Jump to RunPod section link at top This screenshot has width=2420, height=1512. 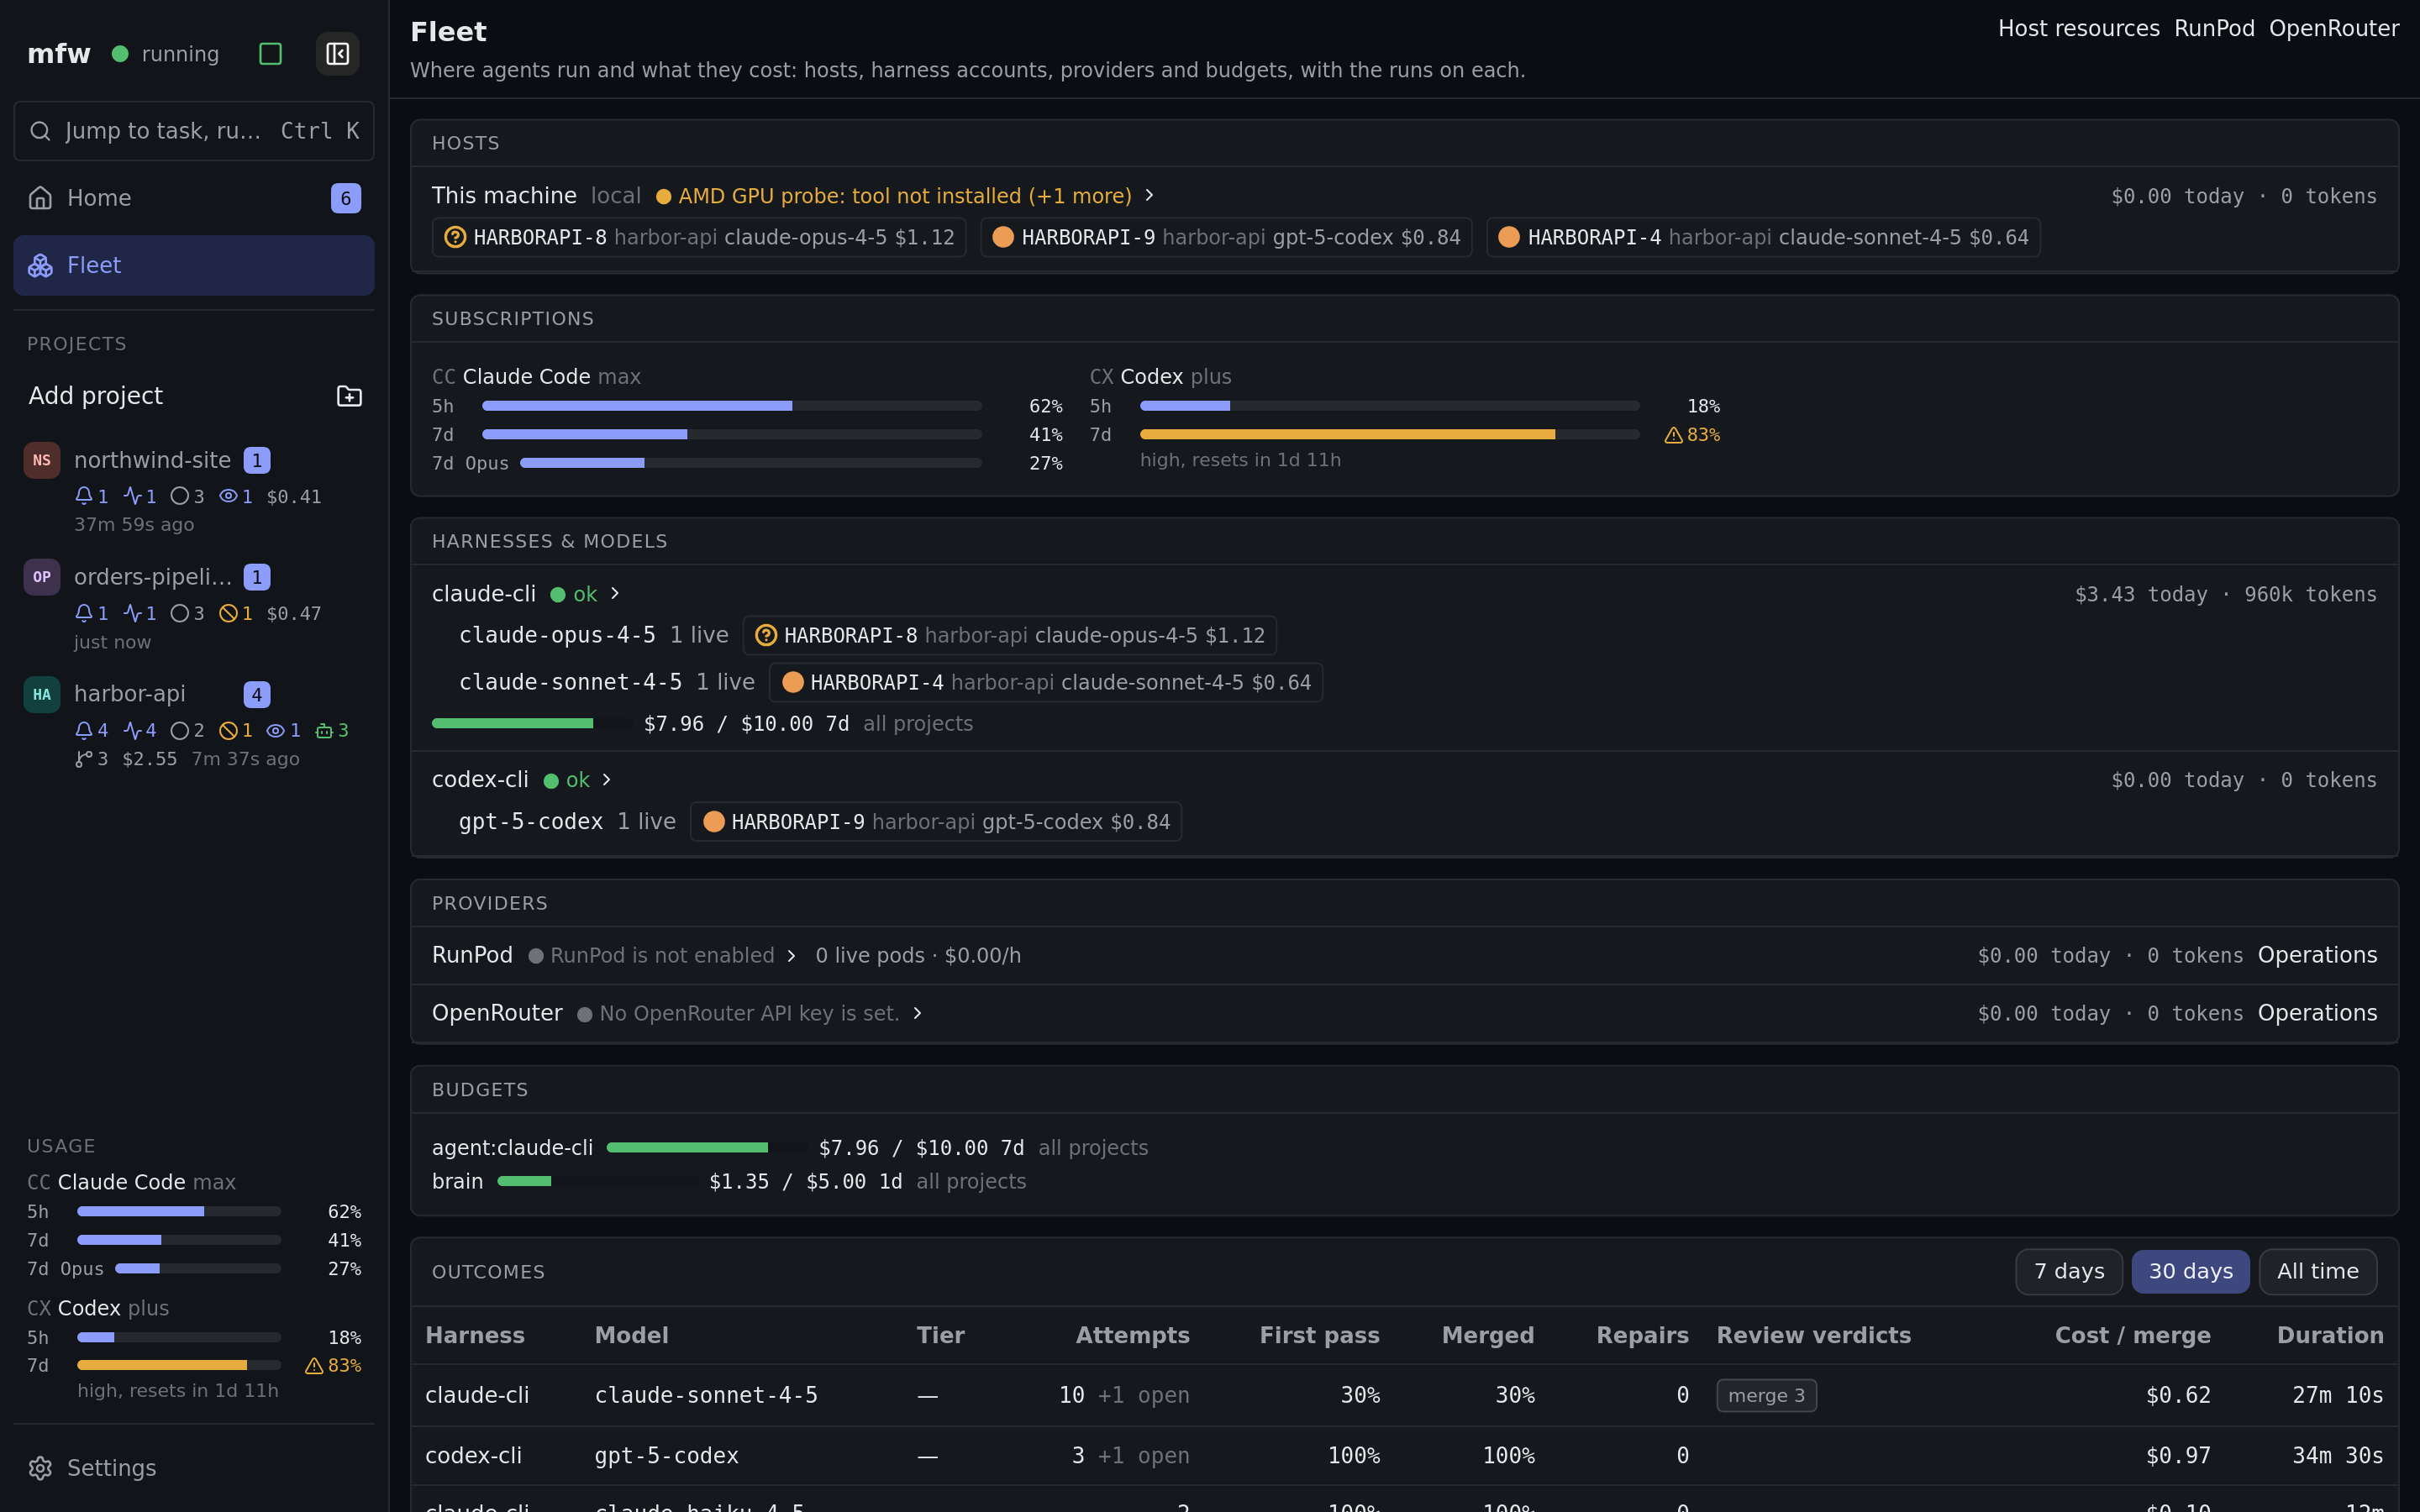tap(2214, 29)
